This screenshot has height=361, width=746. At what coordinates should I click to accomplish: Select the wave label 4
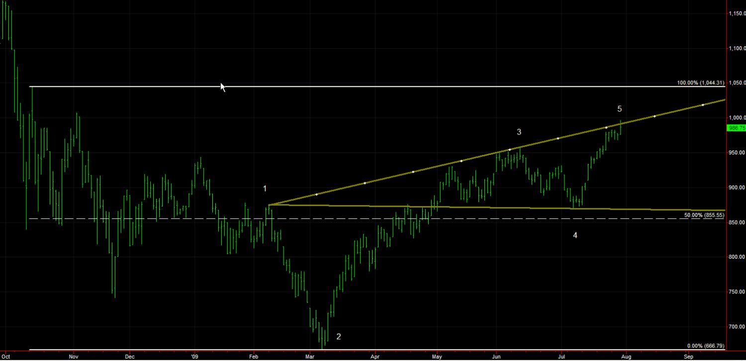coord(575,235)
